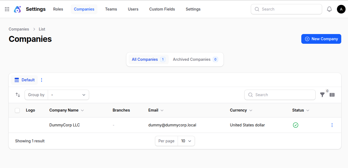The height and width of the screenshot is (168, 348).
Task: Open DummyCorp LLC row actions menu
Action: click(x=332, y=125)
